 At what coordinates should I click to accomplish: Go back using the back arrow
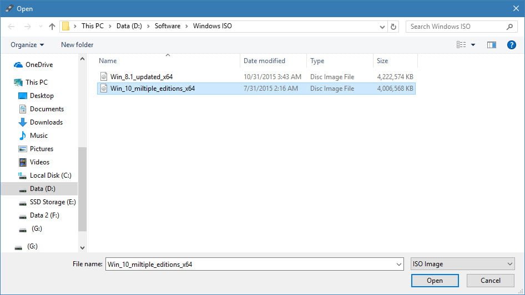(11, 27)
